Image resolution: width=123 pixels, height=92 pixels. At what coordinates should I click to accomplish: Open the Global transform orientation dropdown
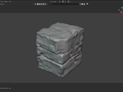(55, 2)
